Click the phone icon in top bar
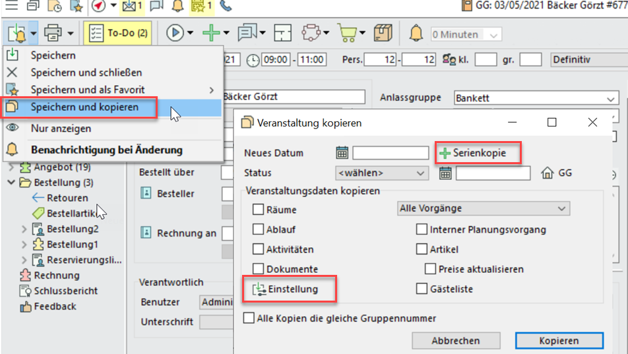 [x=226, y=7]
